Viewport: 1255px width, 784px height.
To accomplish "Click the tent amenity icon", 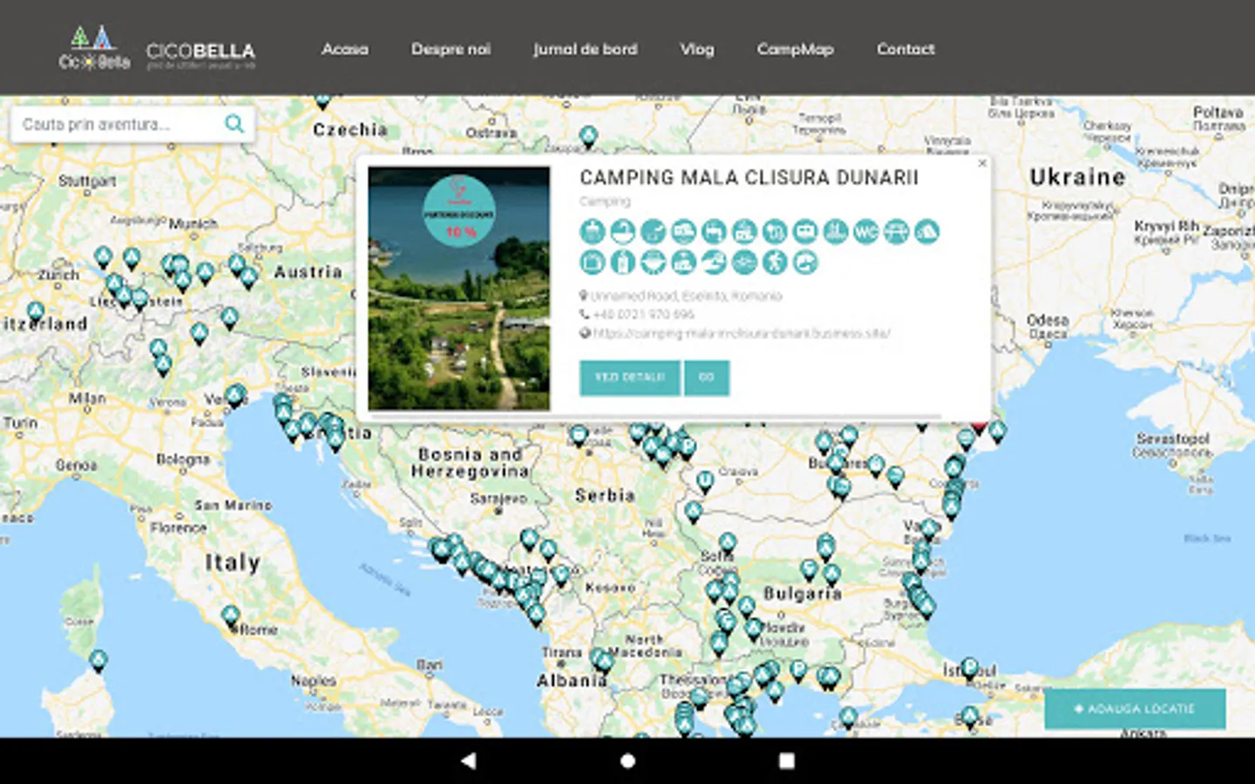I will (x=926, y=232).
